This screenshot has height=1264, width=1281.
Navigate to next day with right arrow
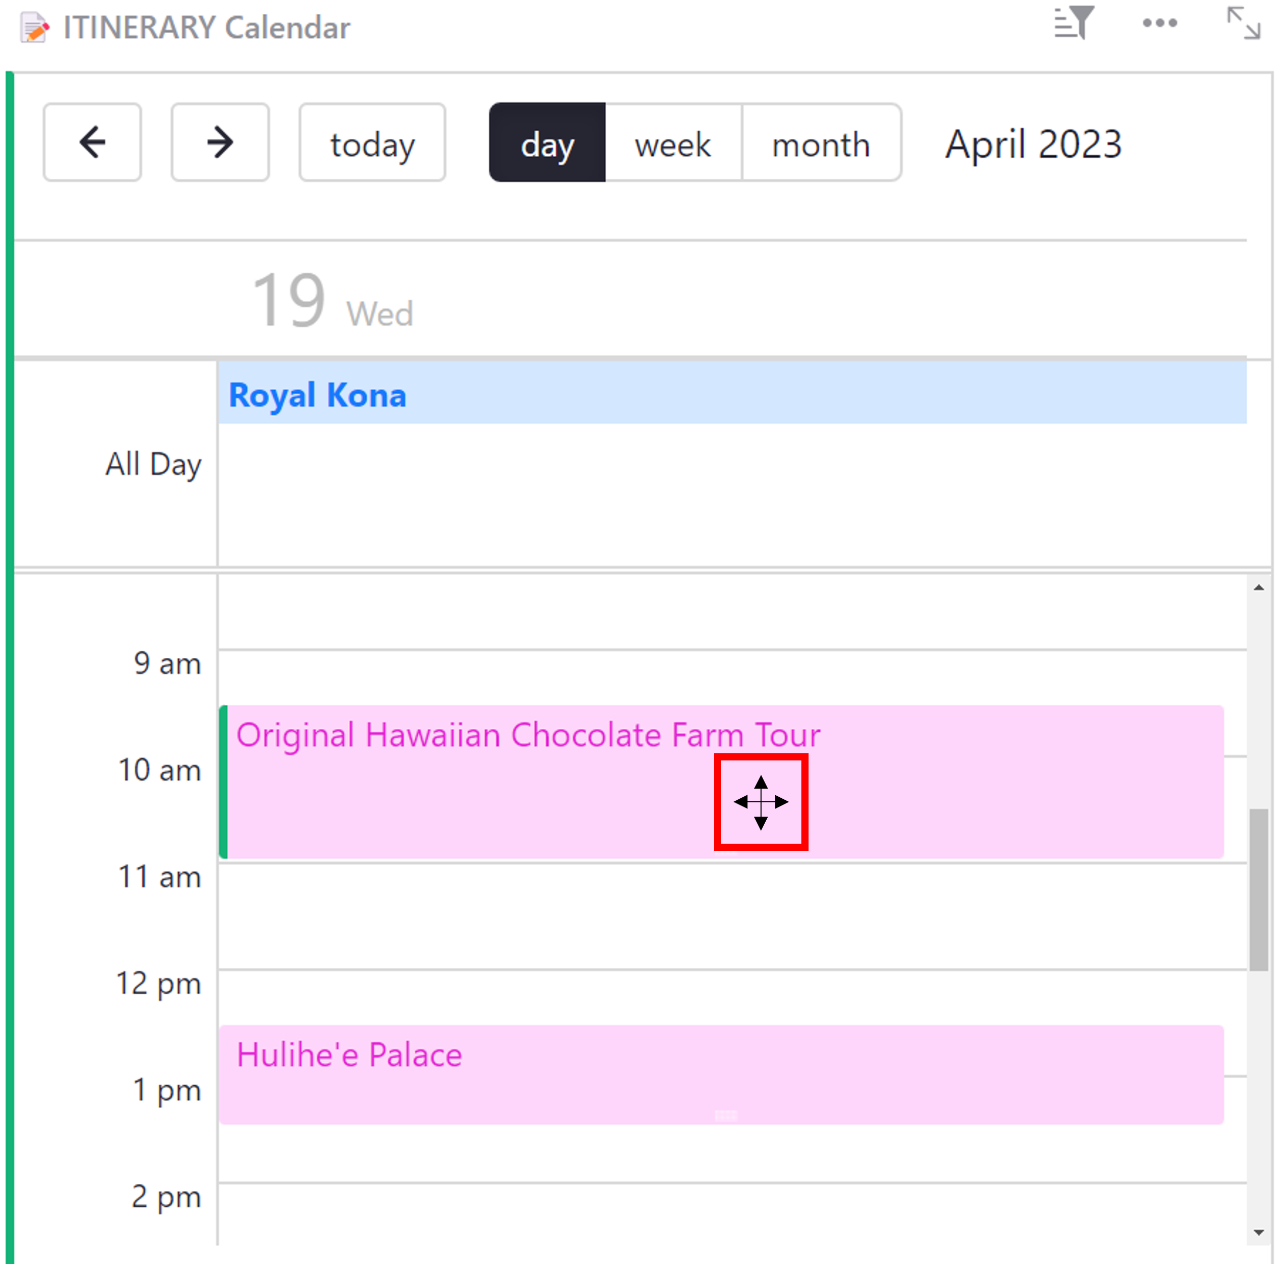coord(220,142)
